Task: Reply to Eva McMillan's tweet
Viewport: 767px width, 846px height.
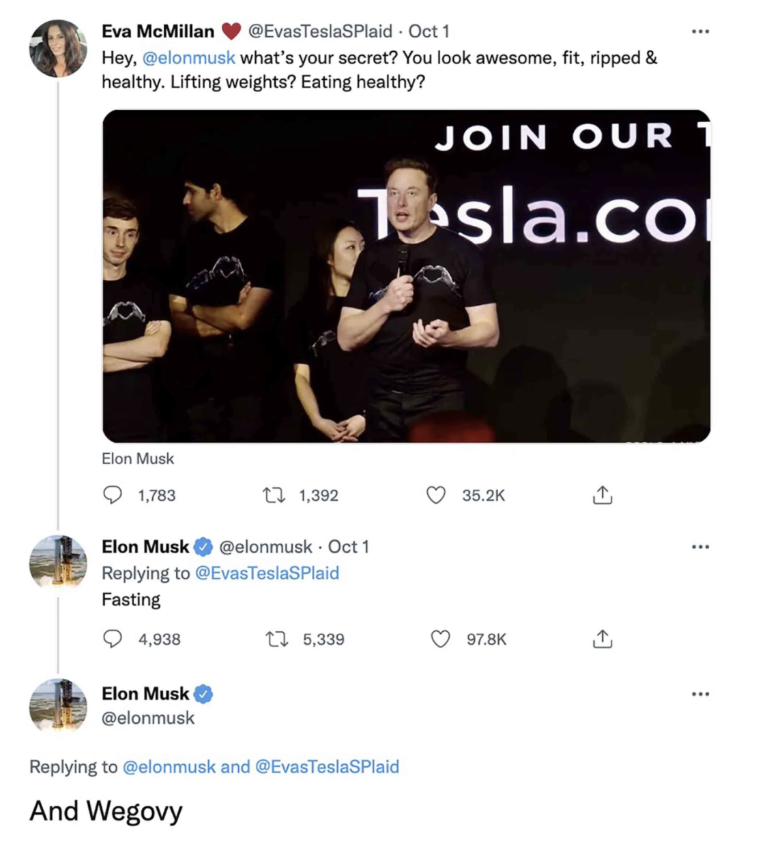Action: point(113,495)
